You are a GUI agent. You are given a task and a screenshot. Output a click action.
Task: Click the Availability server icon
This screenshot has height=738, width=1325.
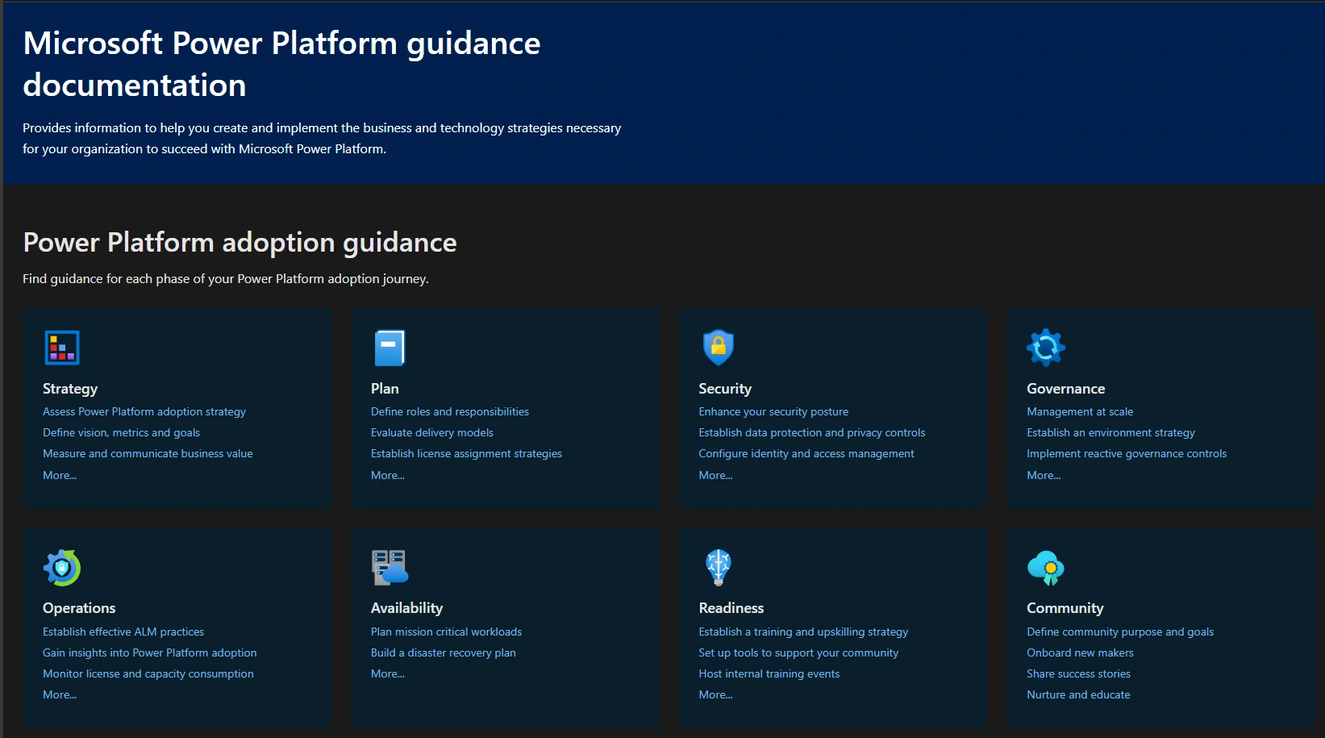click(x=390, y=567)
